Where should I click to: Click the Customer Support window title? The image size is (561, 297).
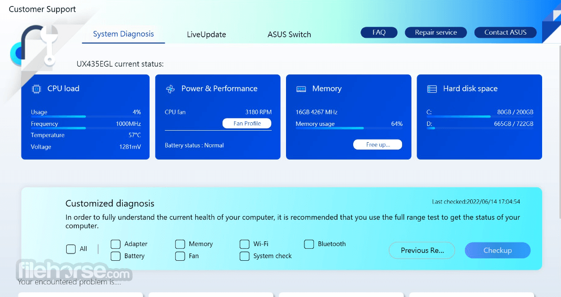click(x=42, y=9)
